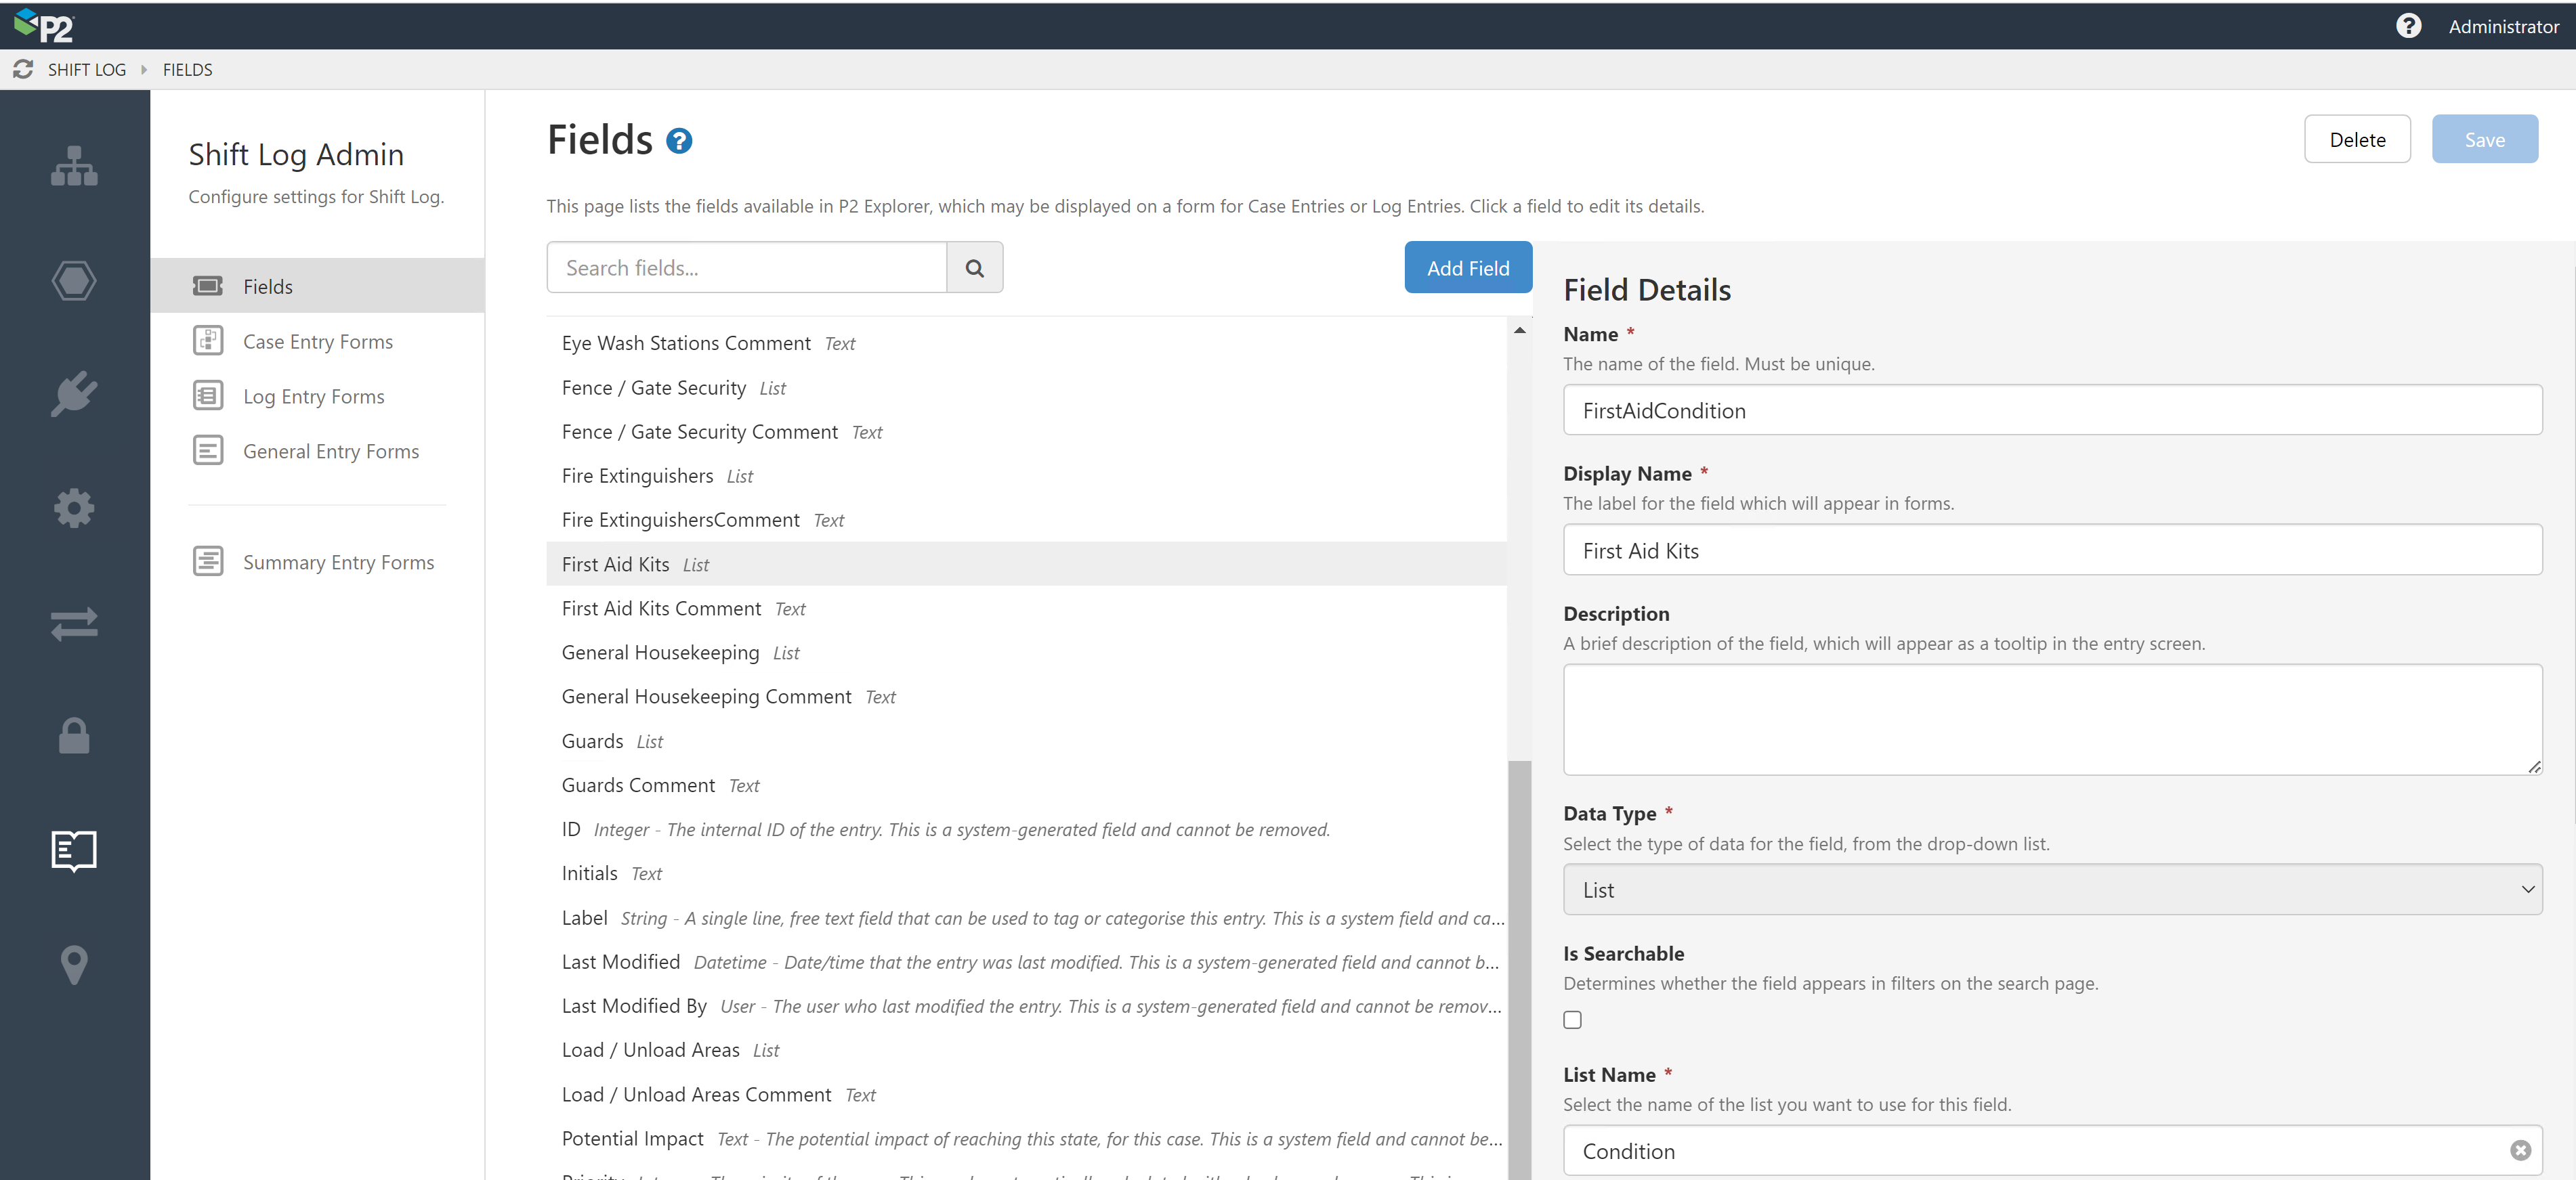Clear the Condition list name selection
The width and height of the screenshot is (2576, 1180).
pos(2520,1150)
